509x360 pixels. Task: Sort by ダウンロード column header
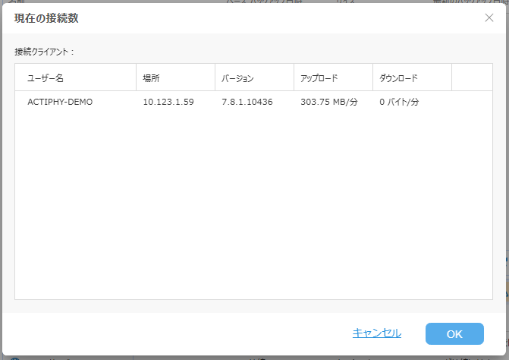pyautogui.click(x=412, y=77)
